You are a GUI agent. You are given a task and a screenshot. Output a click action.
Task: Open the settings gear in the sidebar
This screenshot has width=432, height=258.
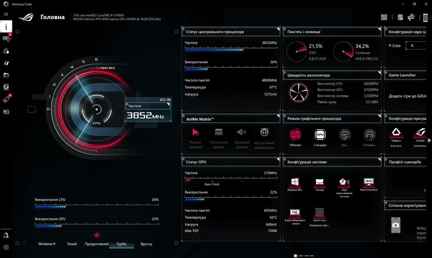click(x=6, y=247)
